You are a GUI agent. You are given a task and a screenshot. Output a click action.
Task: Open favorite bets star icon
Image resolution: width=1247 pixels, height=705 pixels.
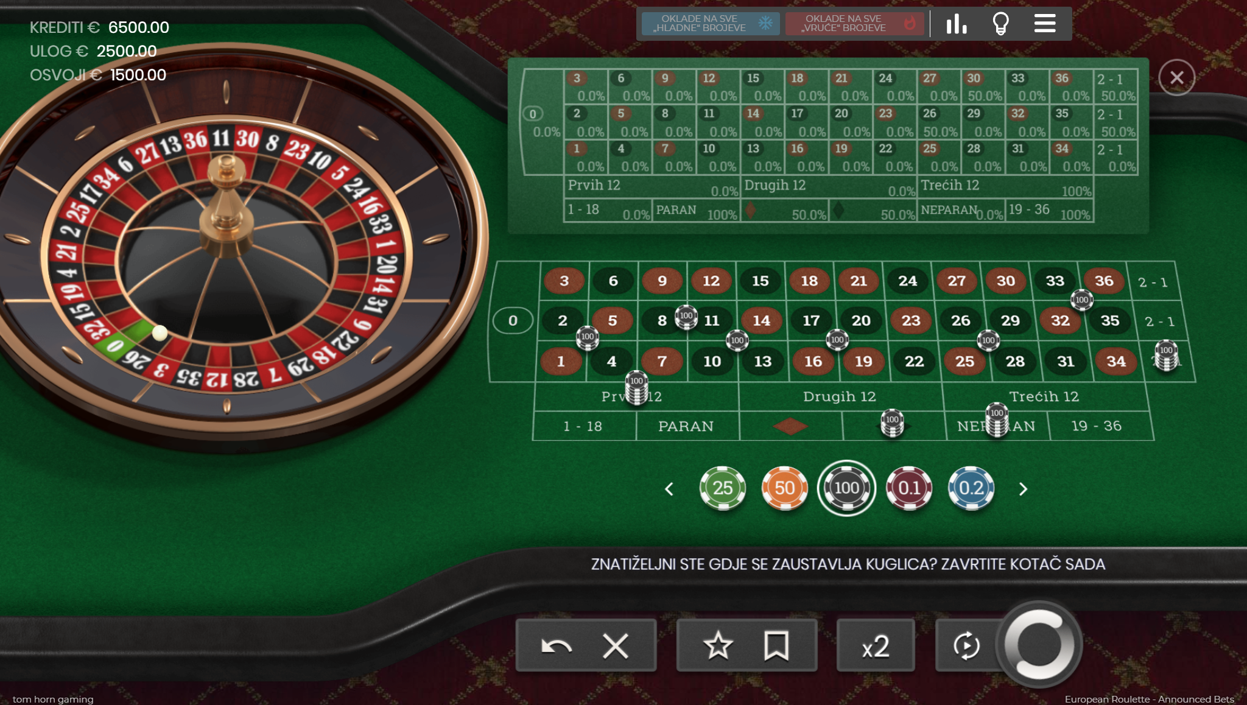718,645
